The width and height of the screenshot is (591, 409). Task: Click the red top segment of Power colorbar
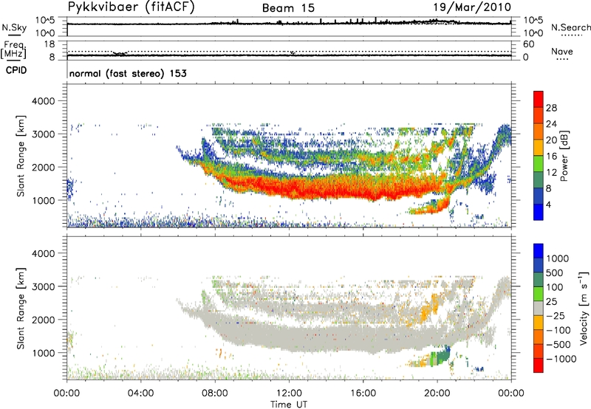(x=539, y=99)
